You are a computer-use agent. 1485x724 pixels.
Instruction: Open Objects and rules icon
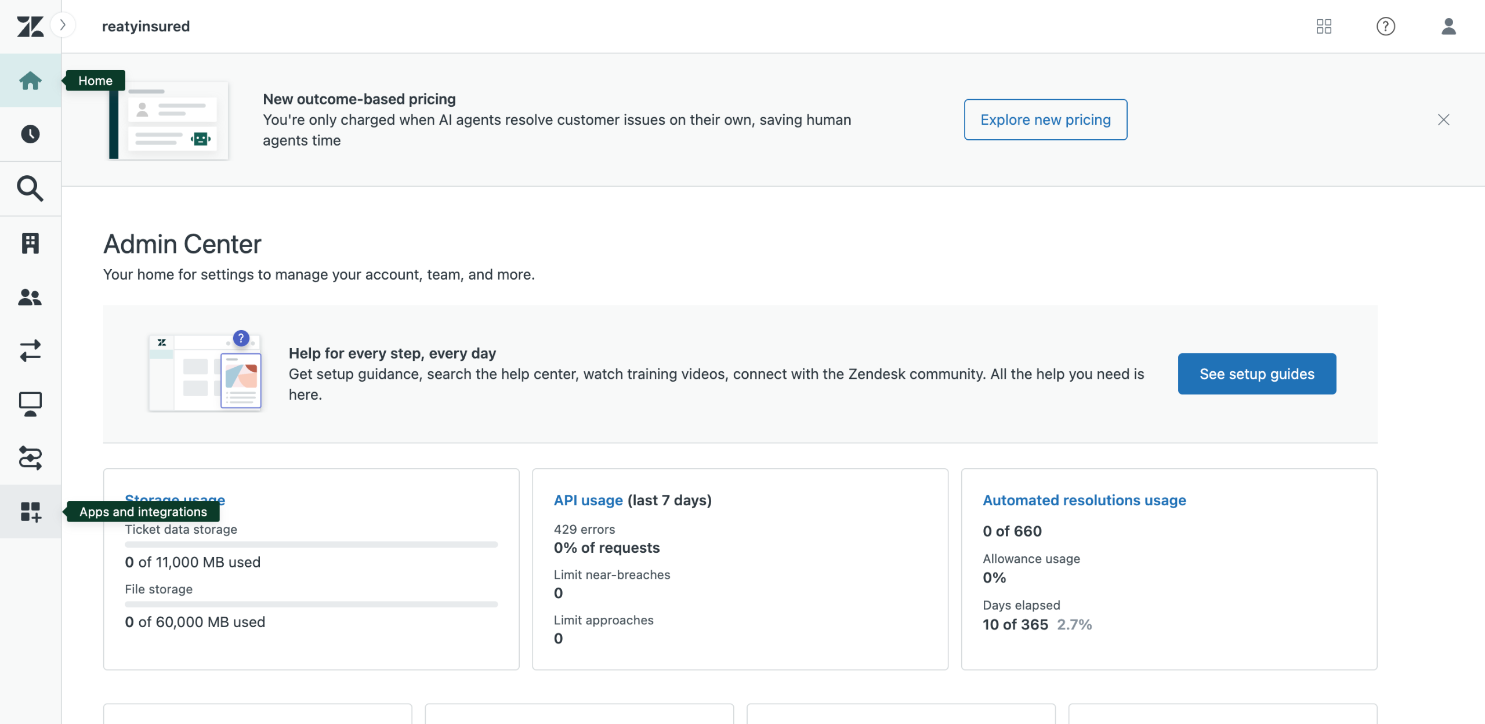coord(30,458)
